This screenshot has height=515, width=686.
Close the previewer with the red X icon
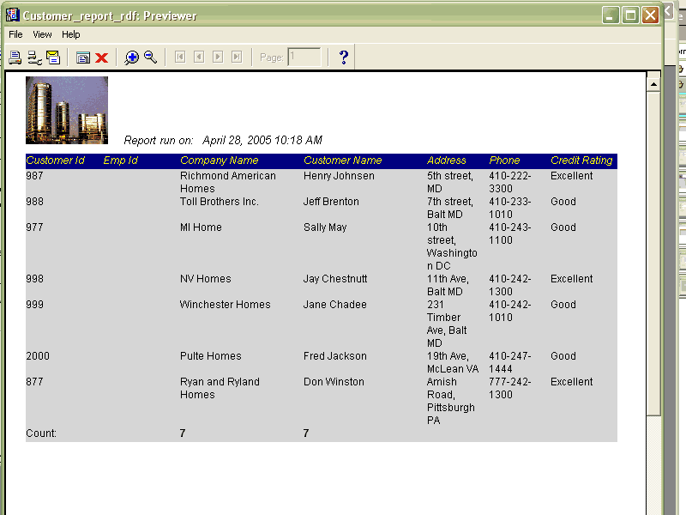(x=101, y=58)
